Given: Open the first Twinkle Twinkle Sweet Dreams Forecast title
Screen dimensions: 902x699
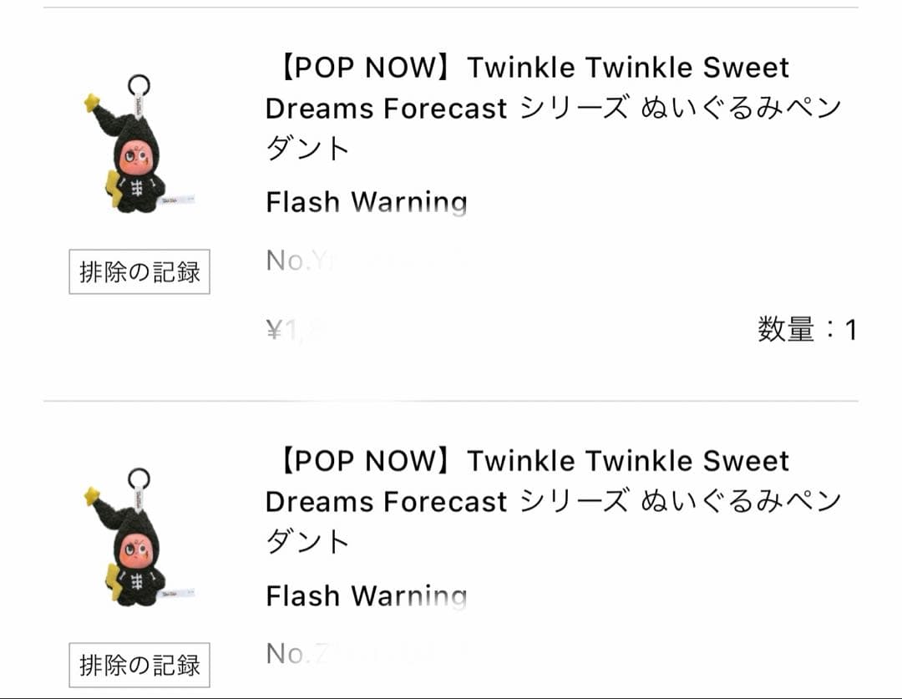Looking at the screenshot, I should 551,108.
